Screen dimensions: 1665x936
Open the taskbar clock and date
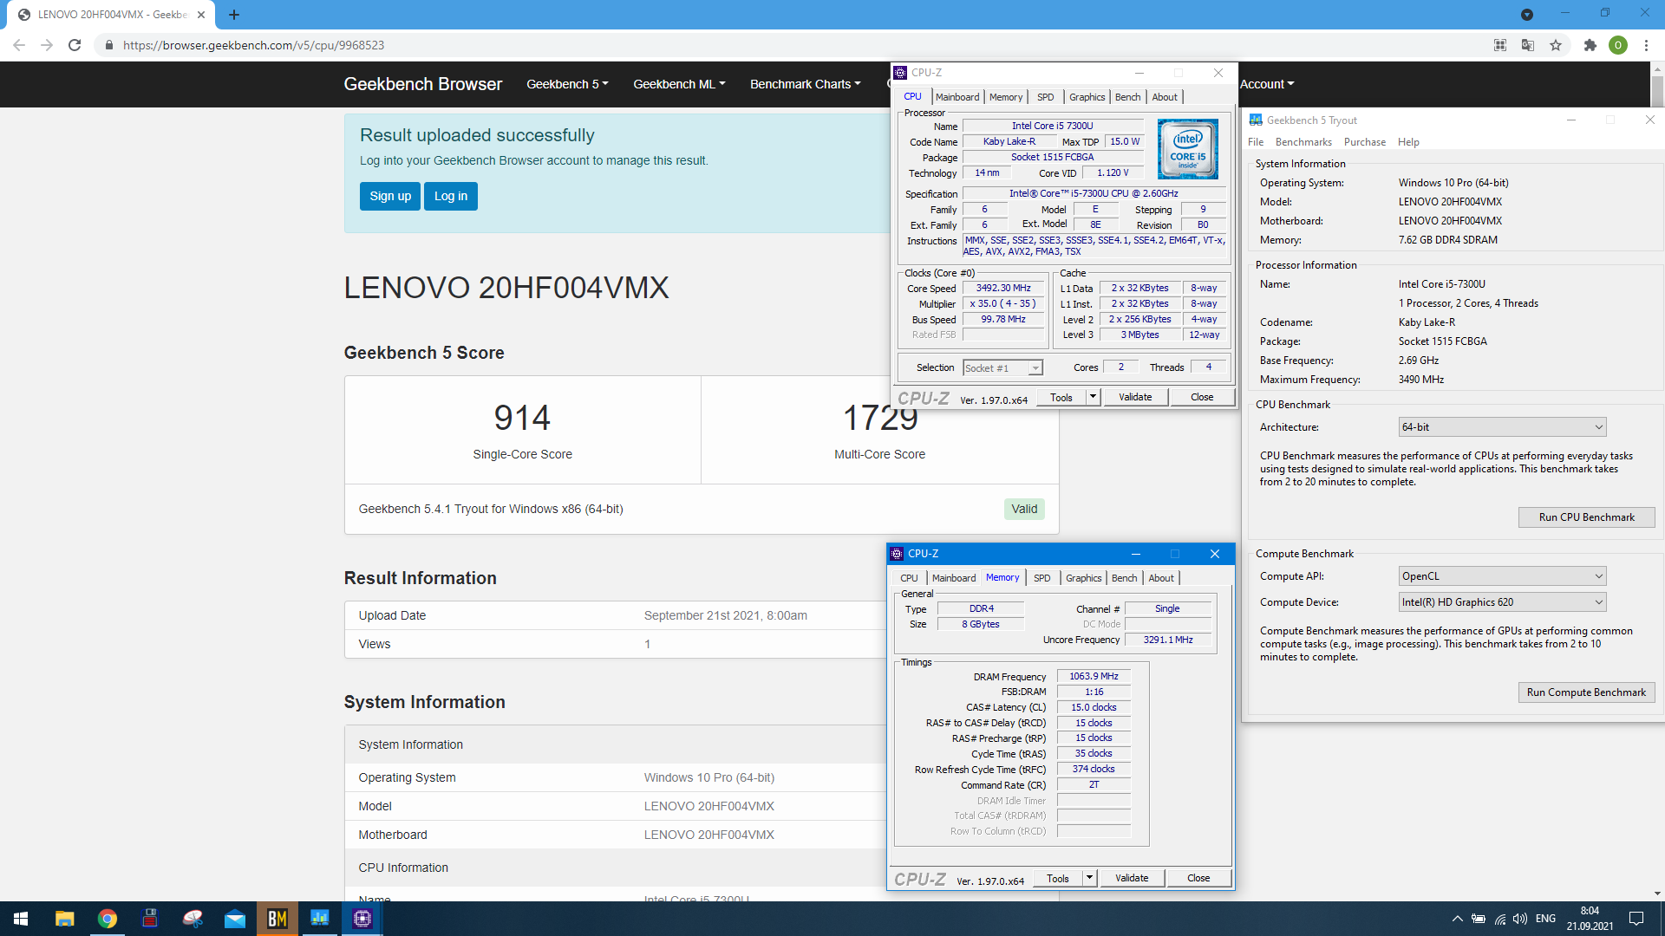(1590, 919)
